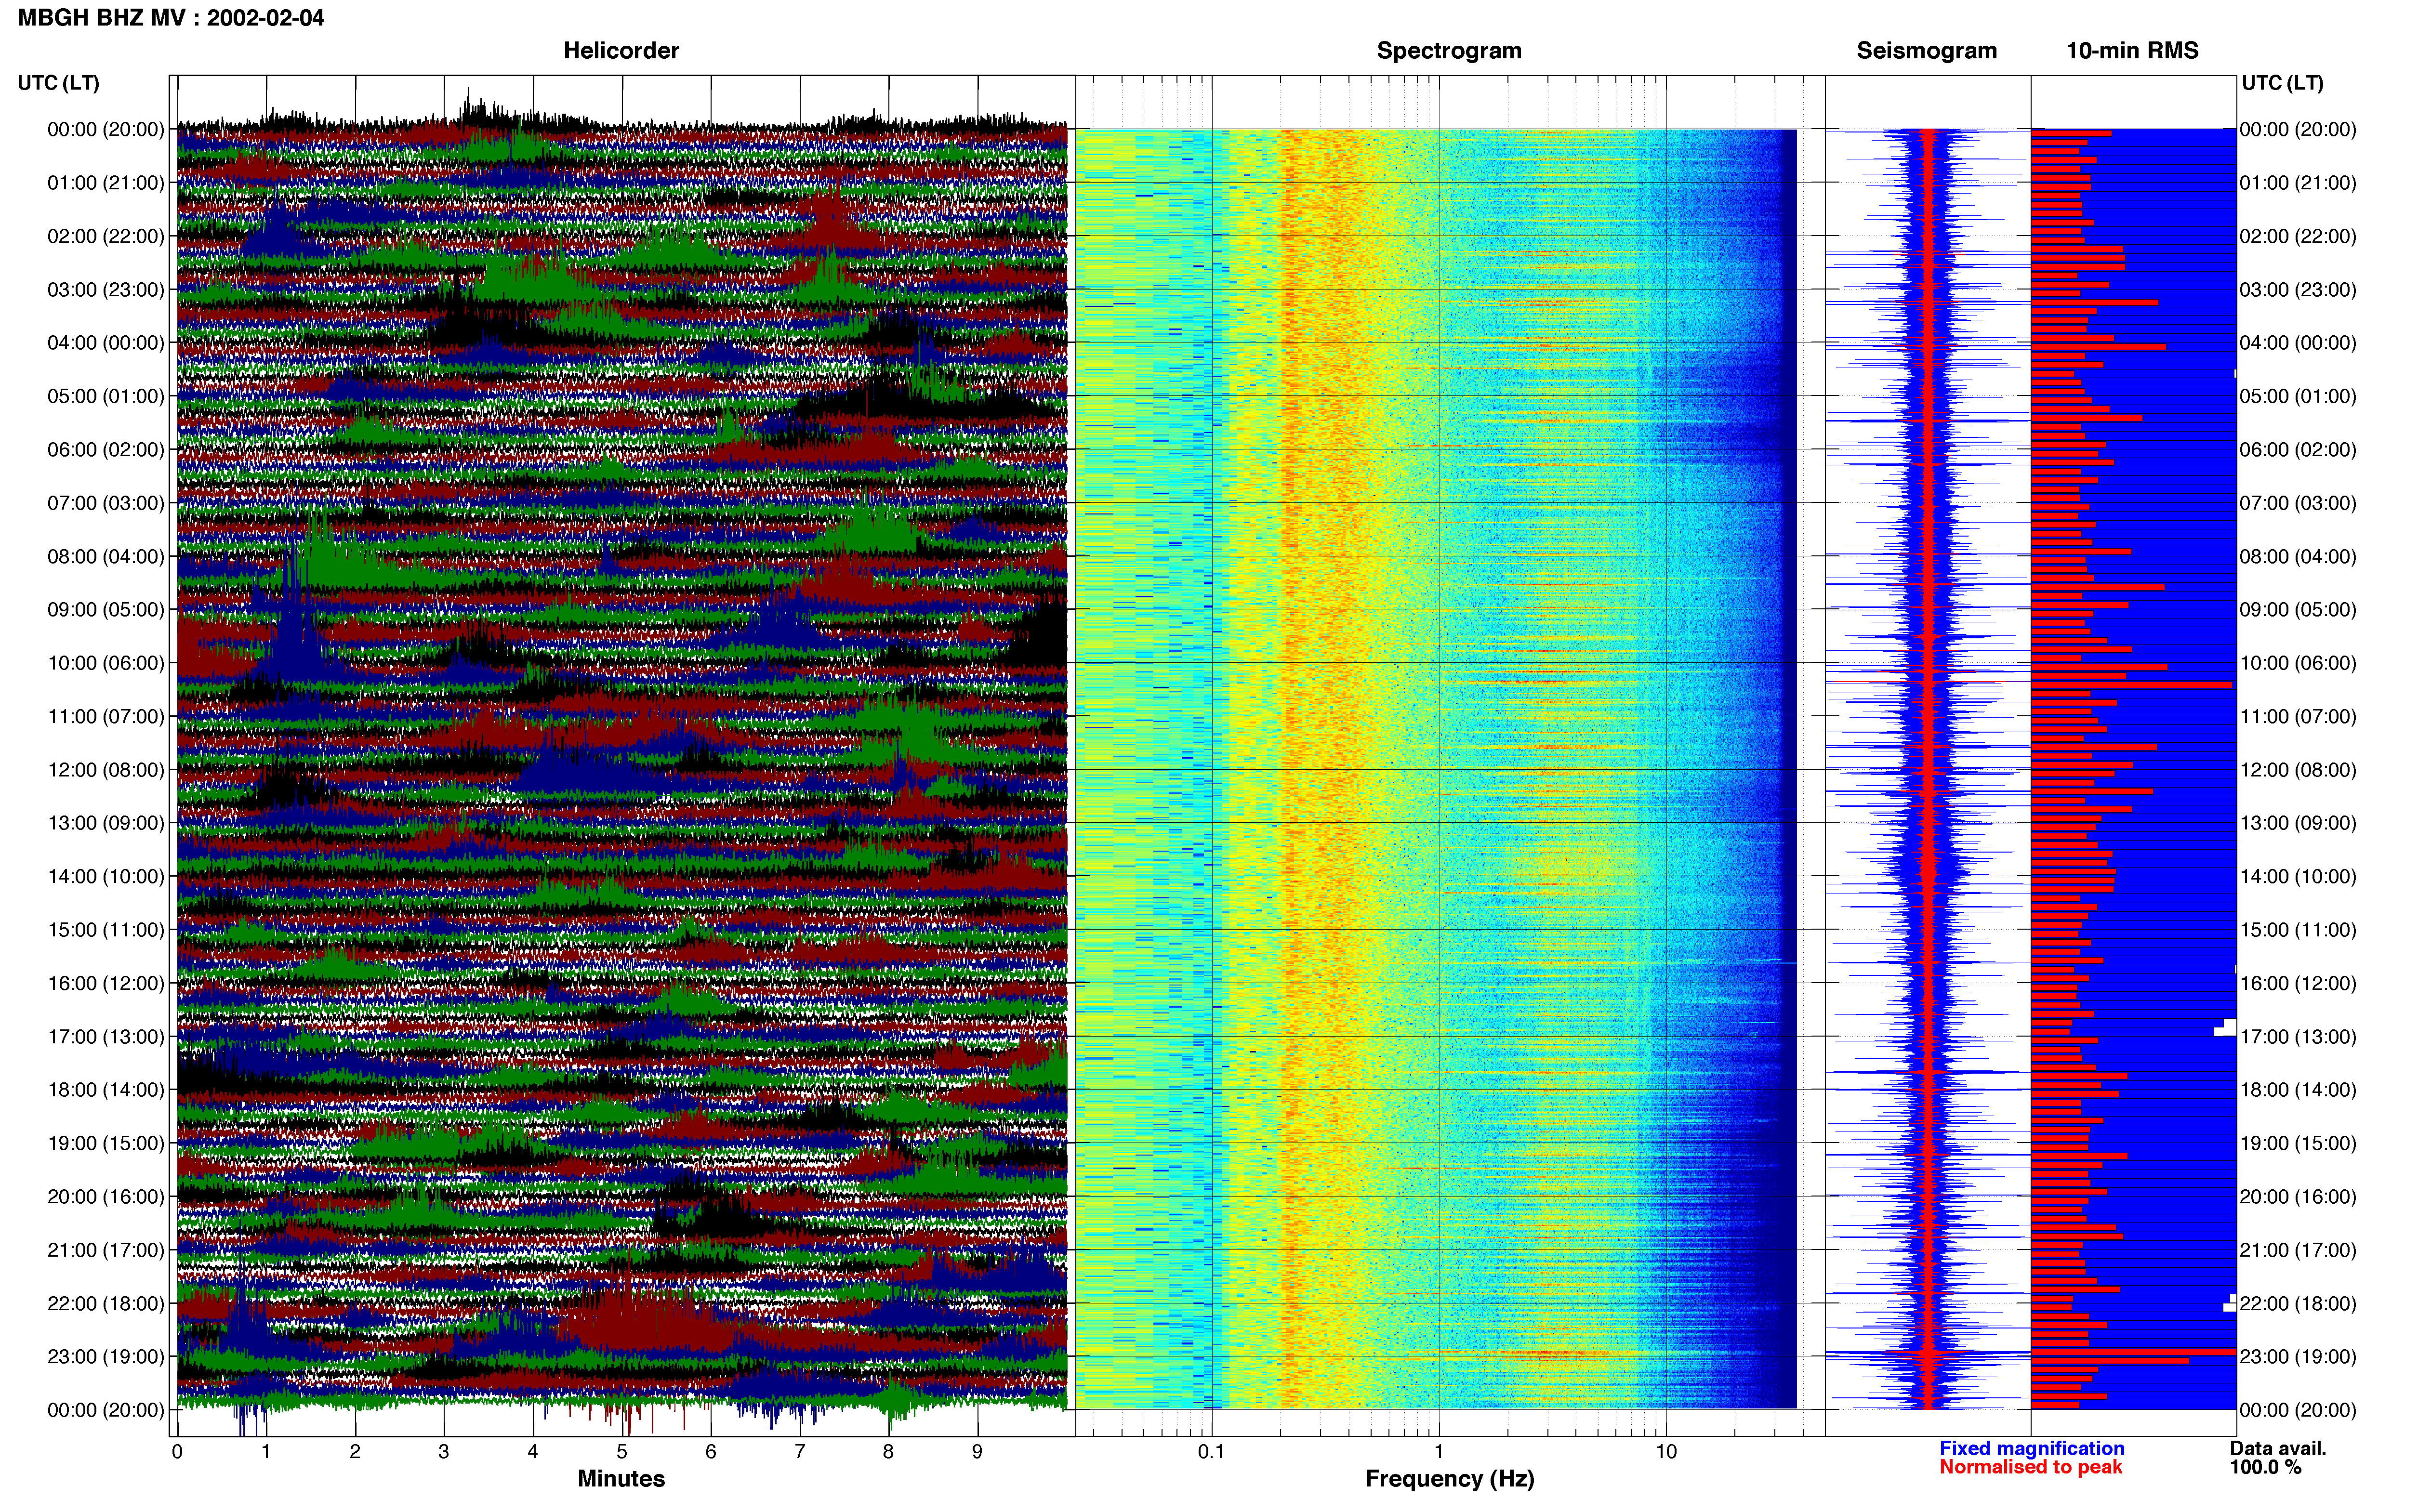The height and width of the screenshot is (1512, 2418).
Task: Click helicorder minute tick label '3'
Action: pyautogui.click(x=444, y=1452)
